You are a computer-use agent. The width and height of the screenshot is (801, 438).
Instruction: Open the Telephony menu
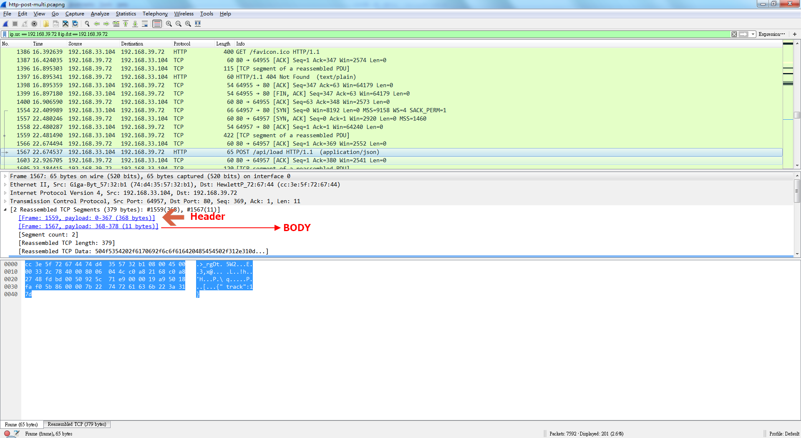click(155, 14)
